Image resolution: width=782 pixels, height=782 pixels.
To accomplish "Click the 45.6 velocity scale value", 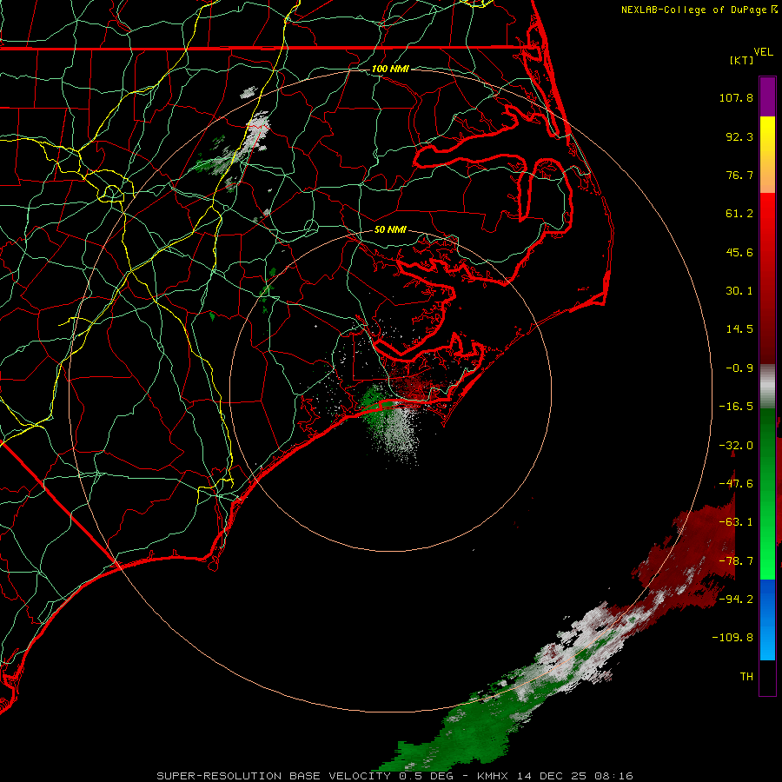I will (739, 252).
